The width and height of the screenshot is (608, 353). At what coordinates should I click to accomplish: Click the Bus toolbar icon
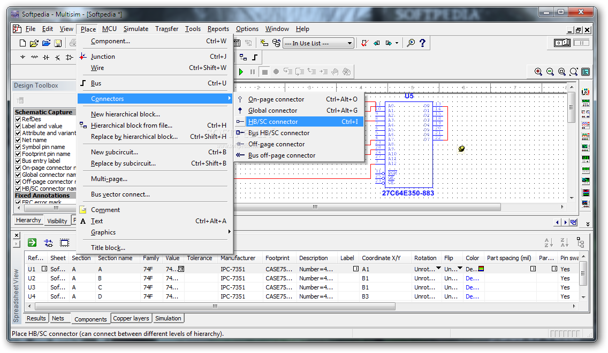tap(255, 57)
